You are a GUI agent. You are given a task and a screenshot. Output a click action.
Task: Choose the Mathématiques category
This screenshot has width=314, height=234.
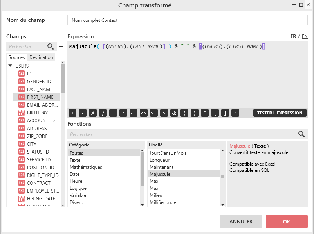click(86, 167)
